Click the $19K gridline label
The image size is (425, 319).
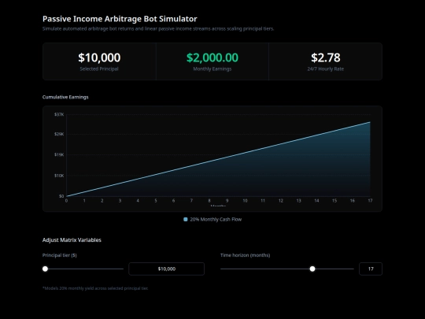point(59,154)
